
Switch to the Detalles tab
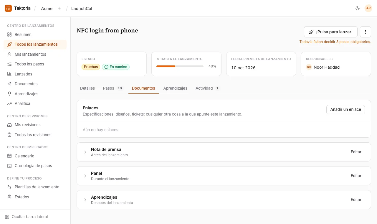87,88
